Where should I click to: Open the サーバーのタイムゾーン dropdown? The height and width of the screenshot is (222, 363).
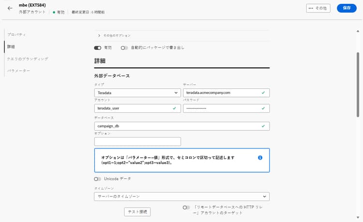point(181,196)
